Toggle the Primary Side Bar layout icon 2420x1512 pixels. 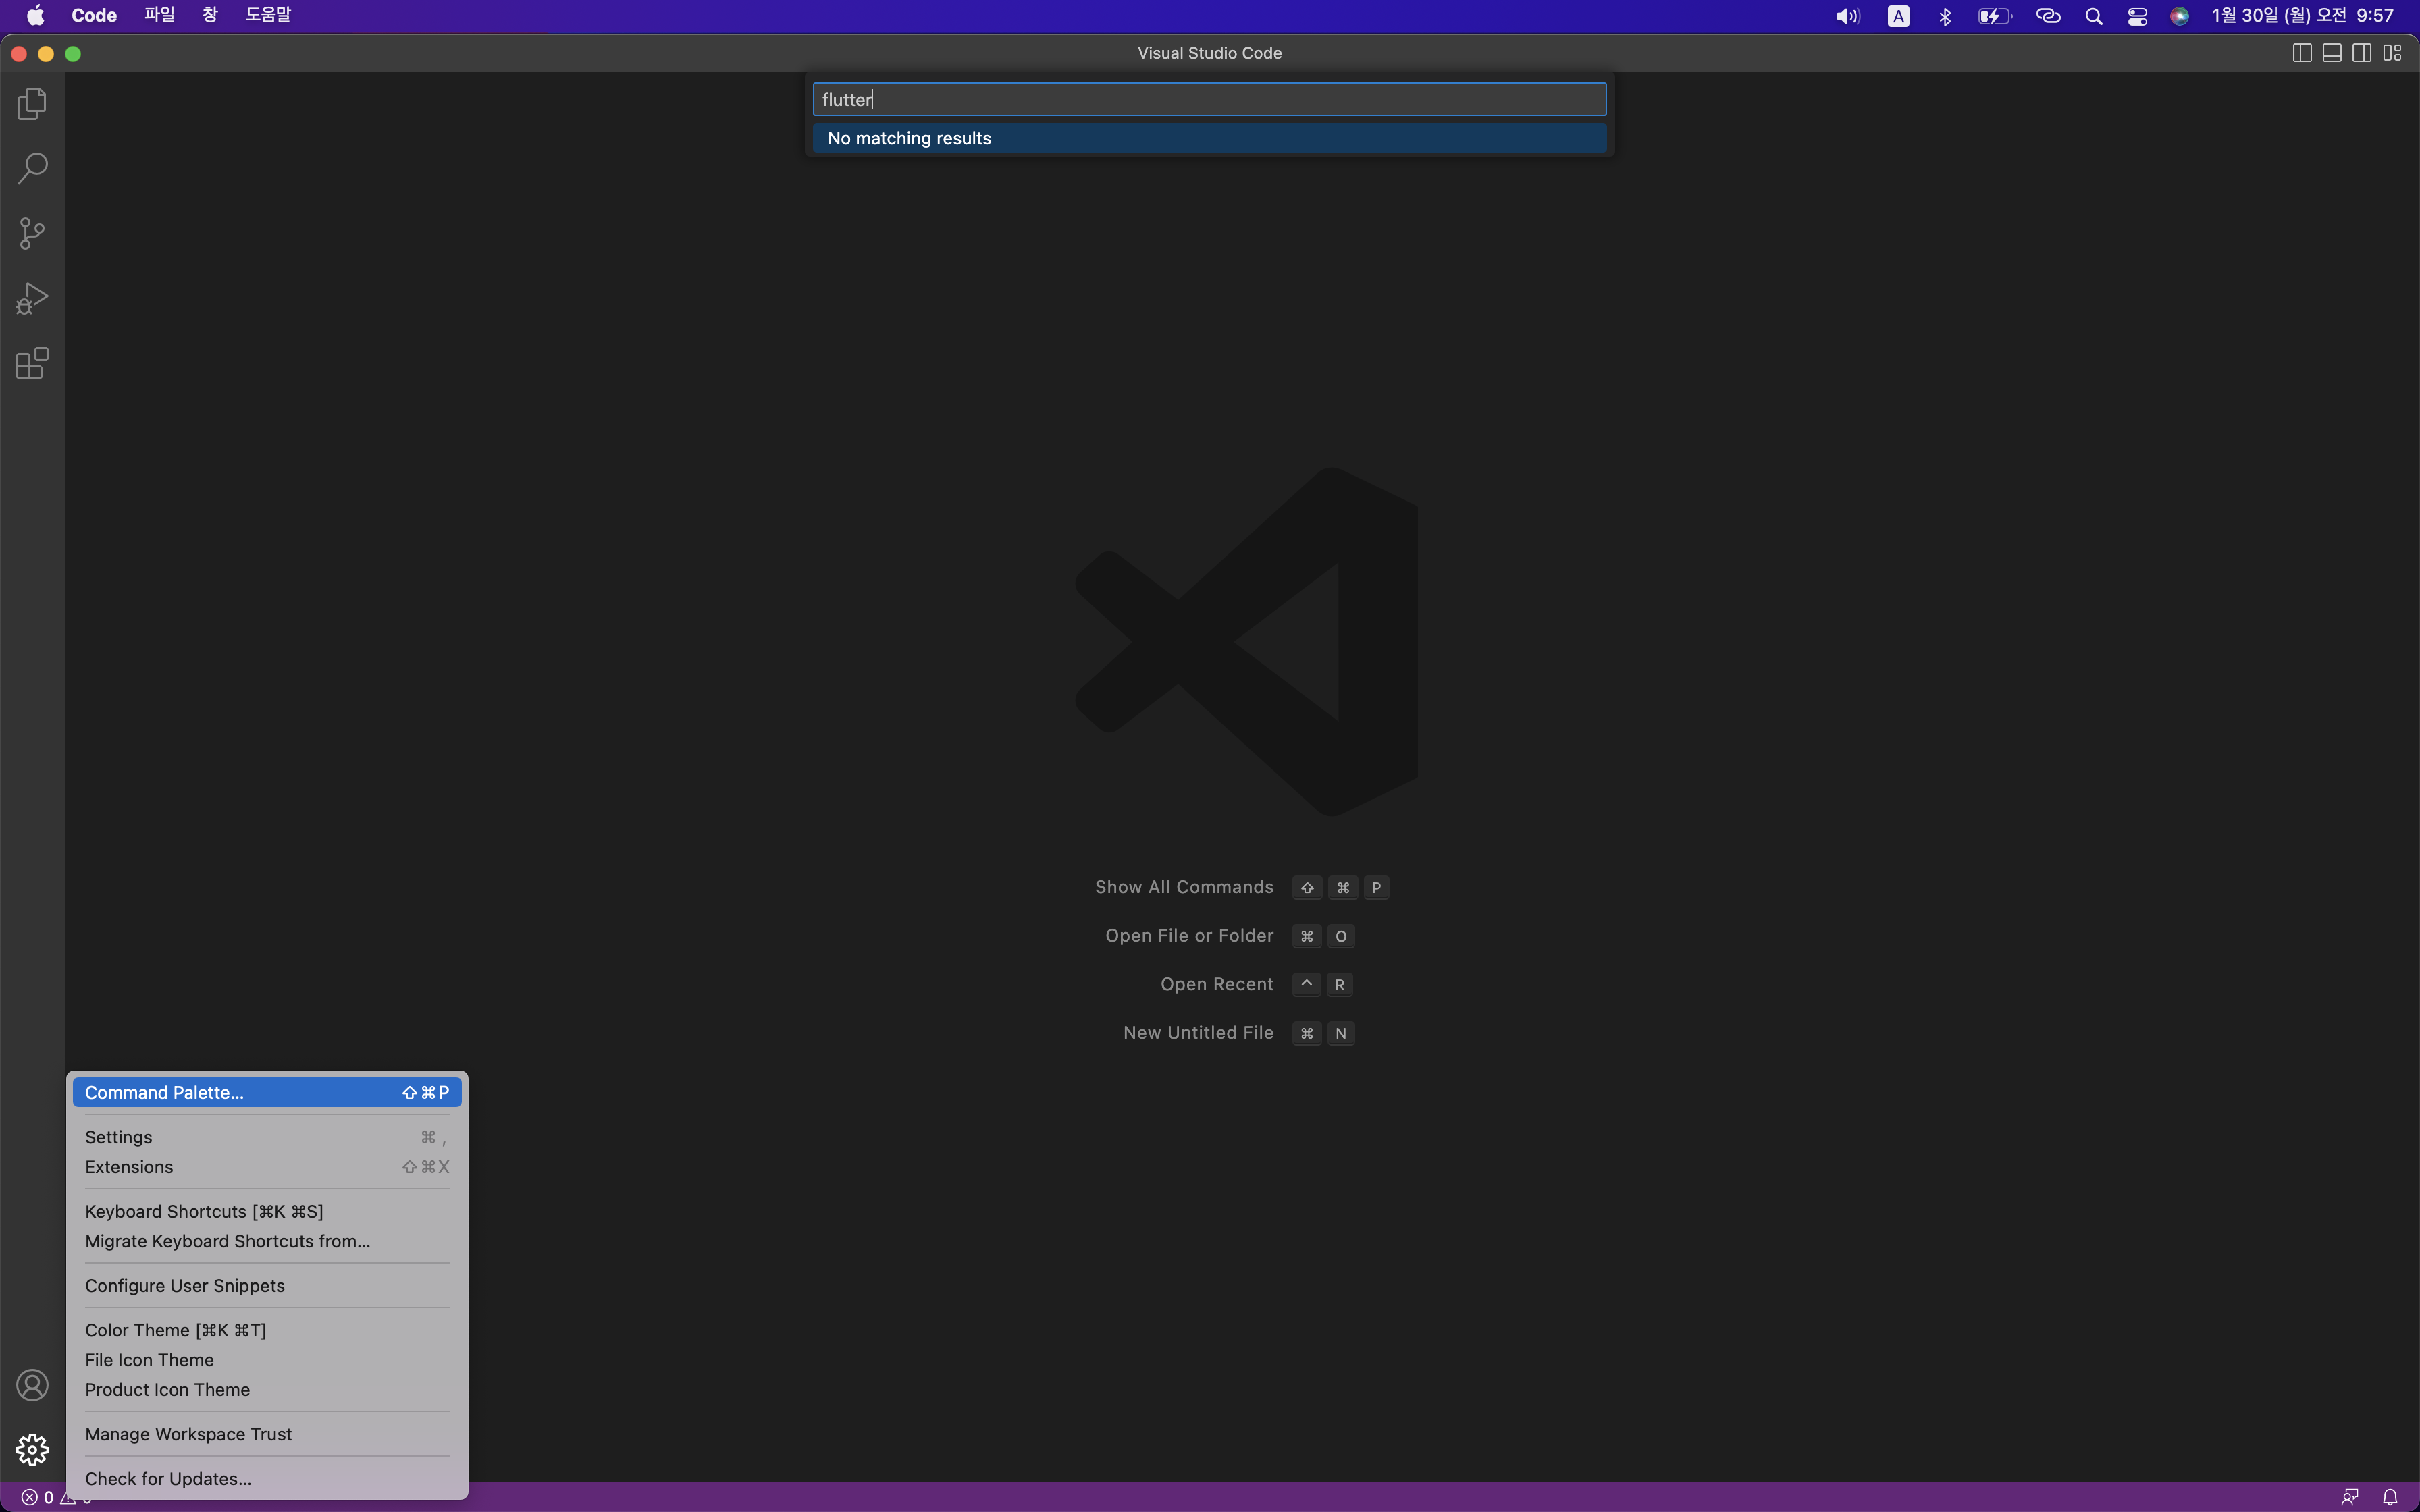pyautogui.click(x=2301, y=53)
